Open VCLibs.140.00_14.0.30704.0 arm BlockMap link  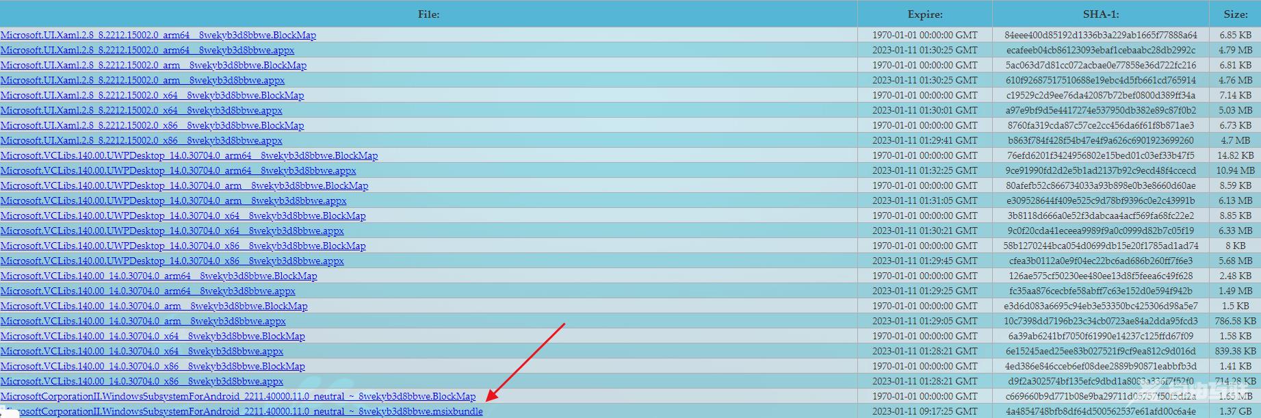[154, 306]
